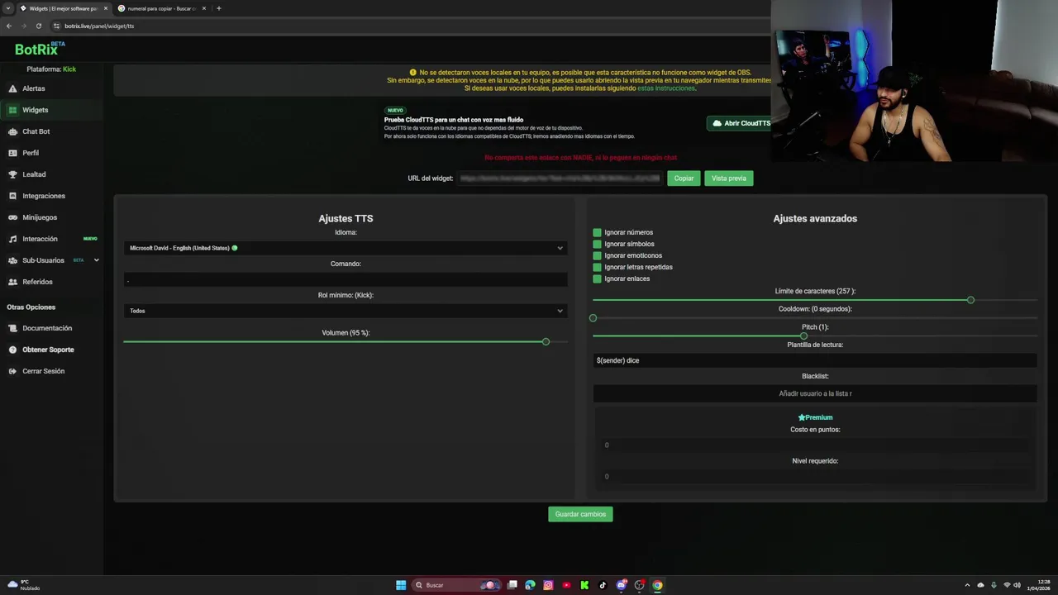Click the browser back arrow

coord(9,26)
